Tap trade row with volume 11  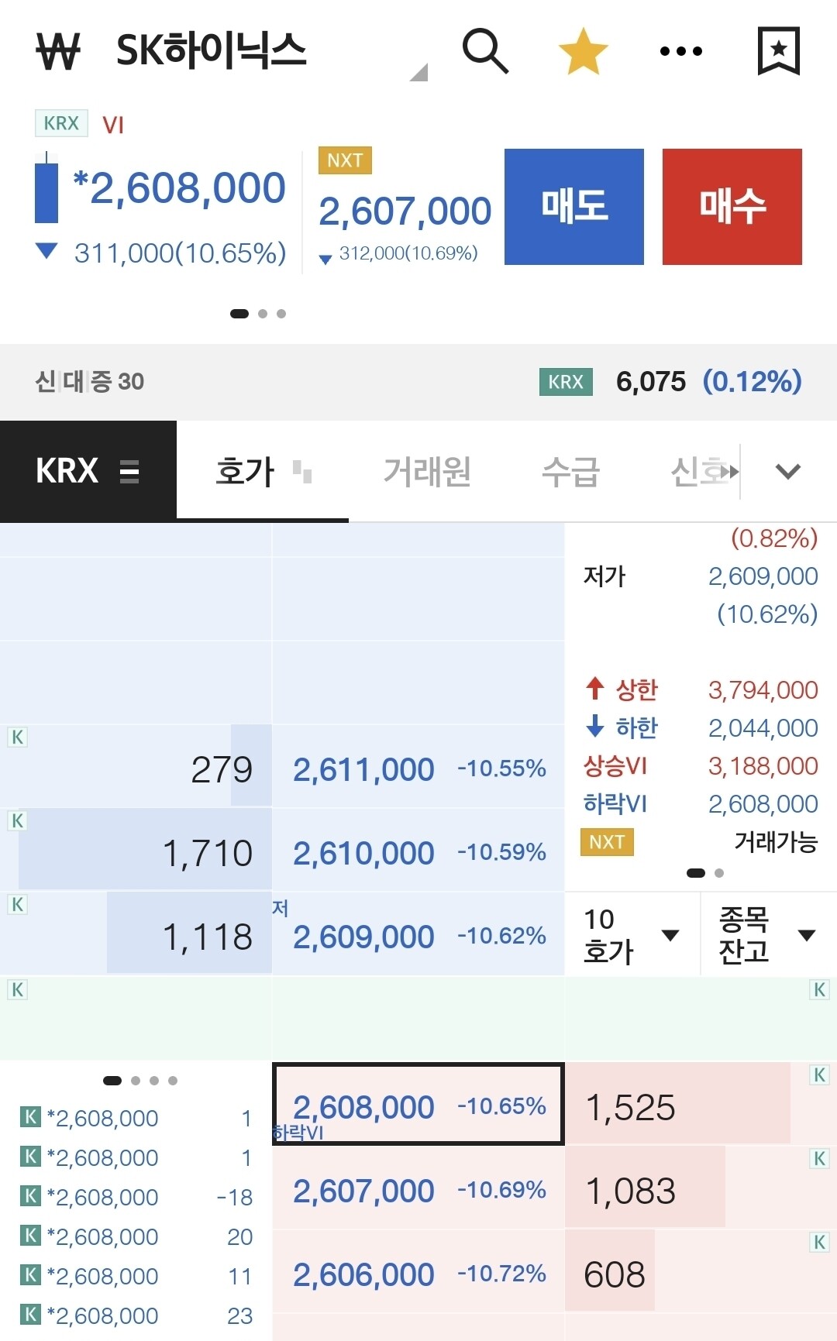click(136, 1276)
